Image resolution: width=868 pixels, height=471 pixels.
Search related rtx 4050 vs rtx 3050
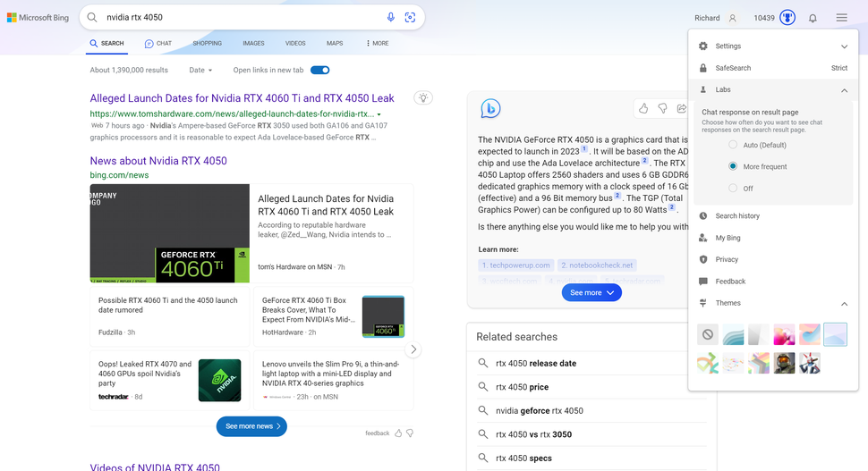click(533, 434)
